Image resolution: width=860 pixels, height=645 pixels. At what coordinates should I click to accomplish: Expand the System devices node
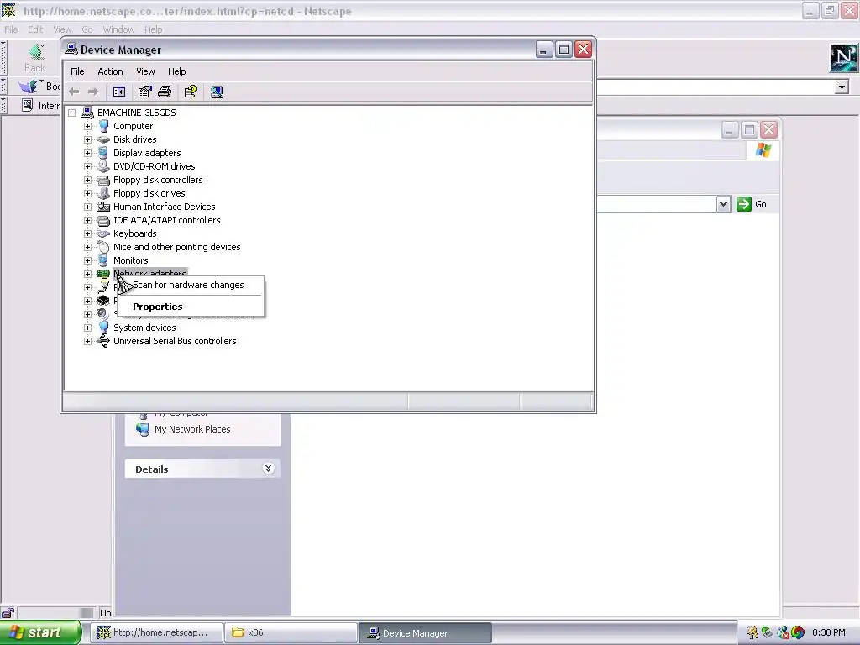click(x=87, y=328)
